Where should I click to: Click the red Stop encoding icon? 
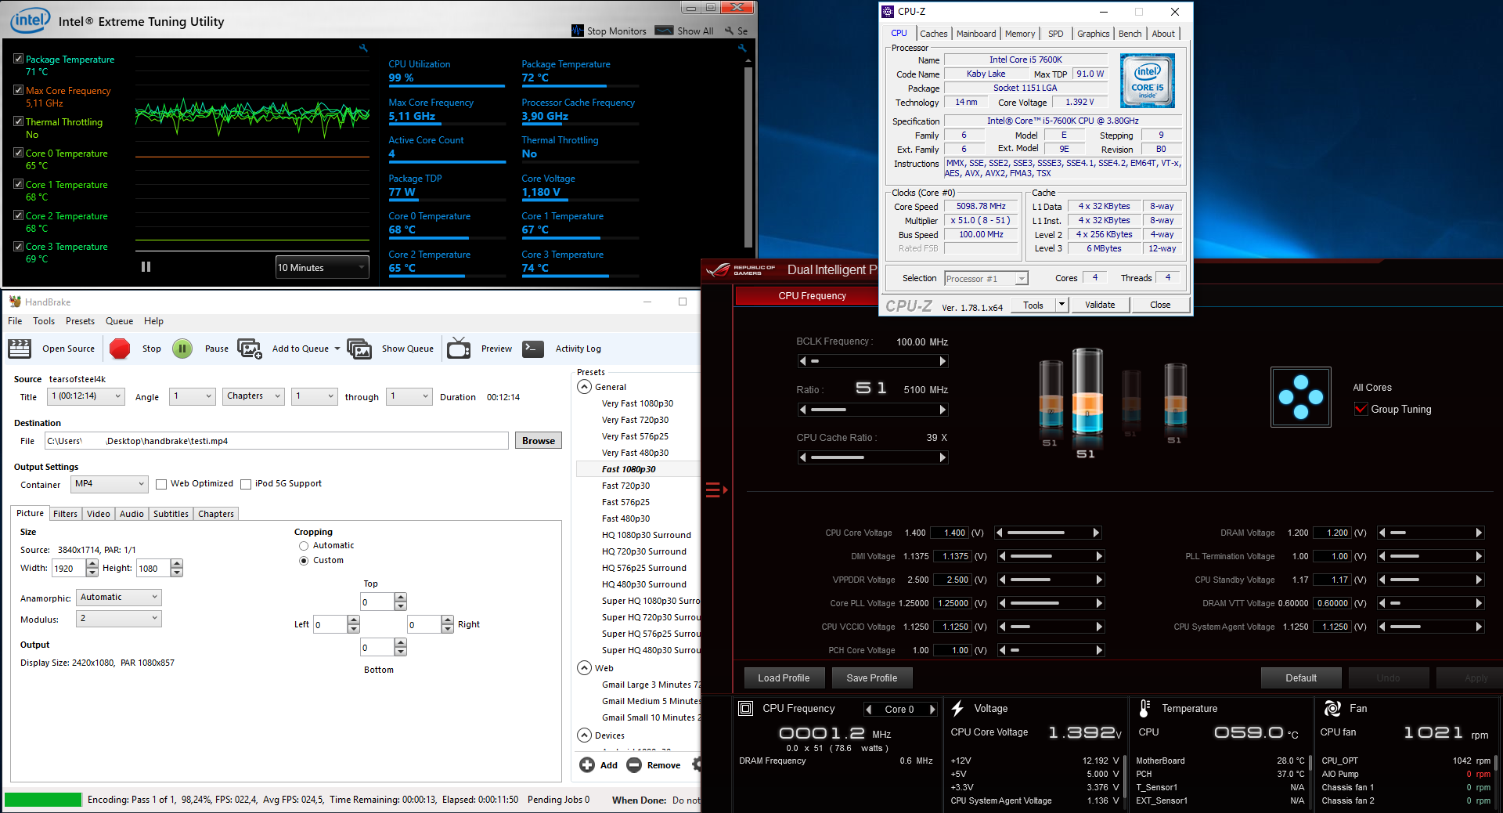[120, 349]
